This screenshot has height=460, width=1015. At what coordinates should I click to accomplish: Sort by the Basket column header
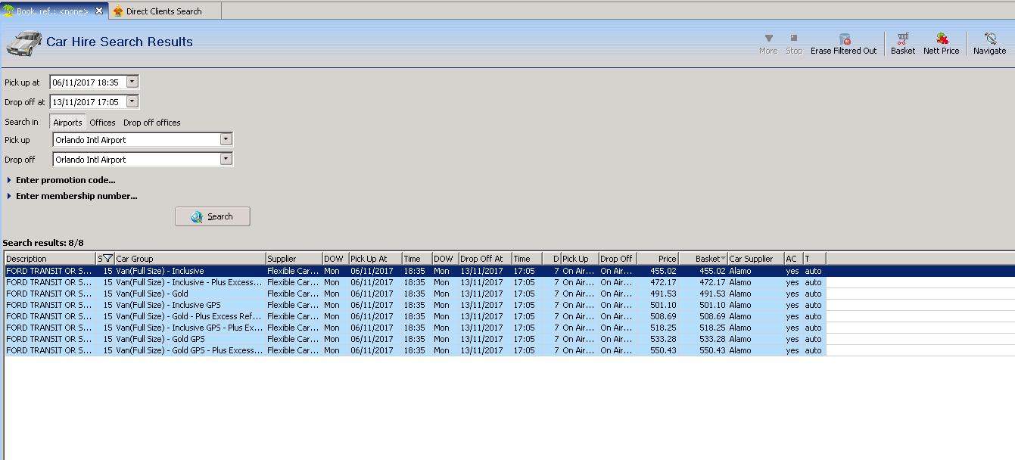coord(703,259)
